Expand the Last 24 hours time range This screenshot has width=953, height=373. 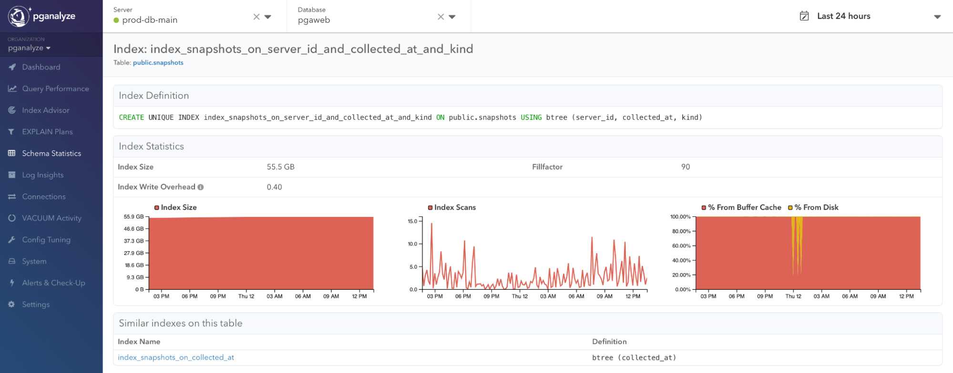click(x=937, y=17)
